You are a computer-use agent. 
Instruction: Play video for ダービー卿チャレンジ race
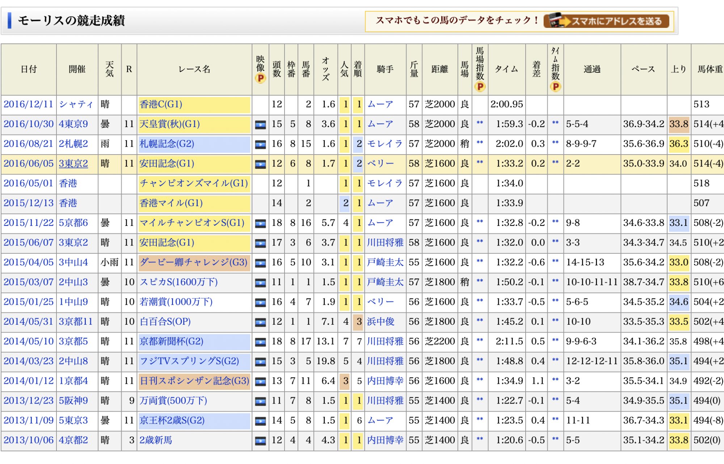tap(260, 263)
